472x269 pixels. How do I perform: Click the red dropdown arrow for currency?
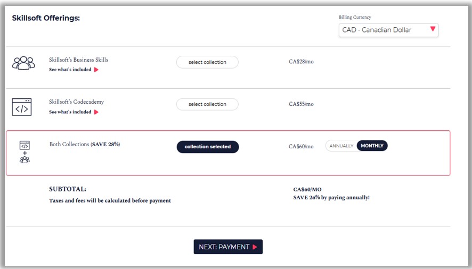pos(433,29)
